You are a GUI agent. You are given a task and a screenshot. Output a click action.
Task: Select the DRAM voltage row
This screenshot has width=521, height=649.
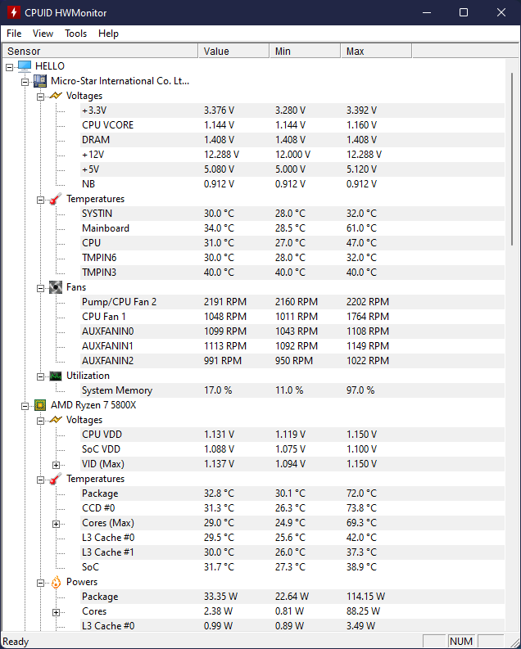tap(292, 140)
